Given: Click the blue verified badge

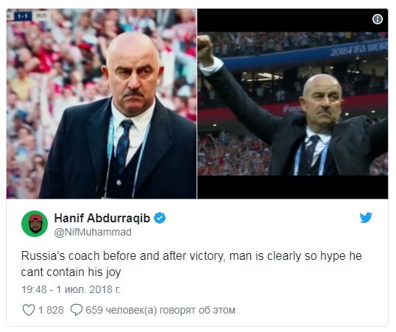Looking at the screenshot, I should (160, 218).
